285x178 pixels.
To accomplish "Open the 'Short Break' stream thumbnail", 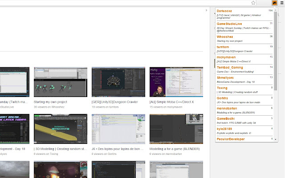I will pos(15,129).
